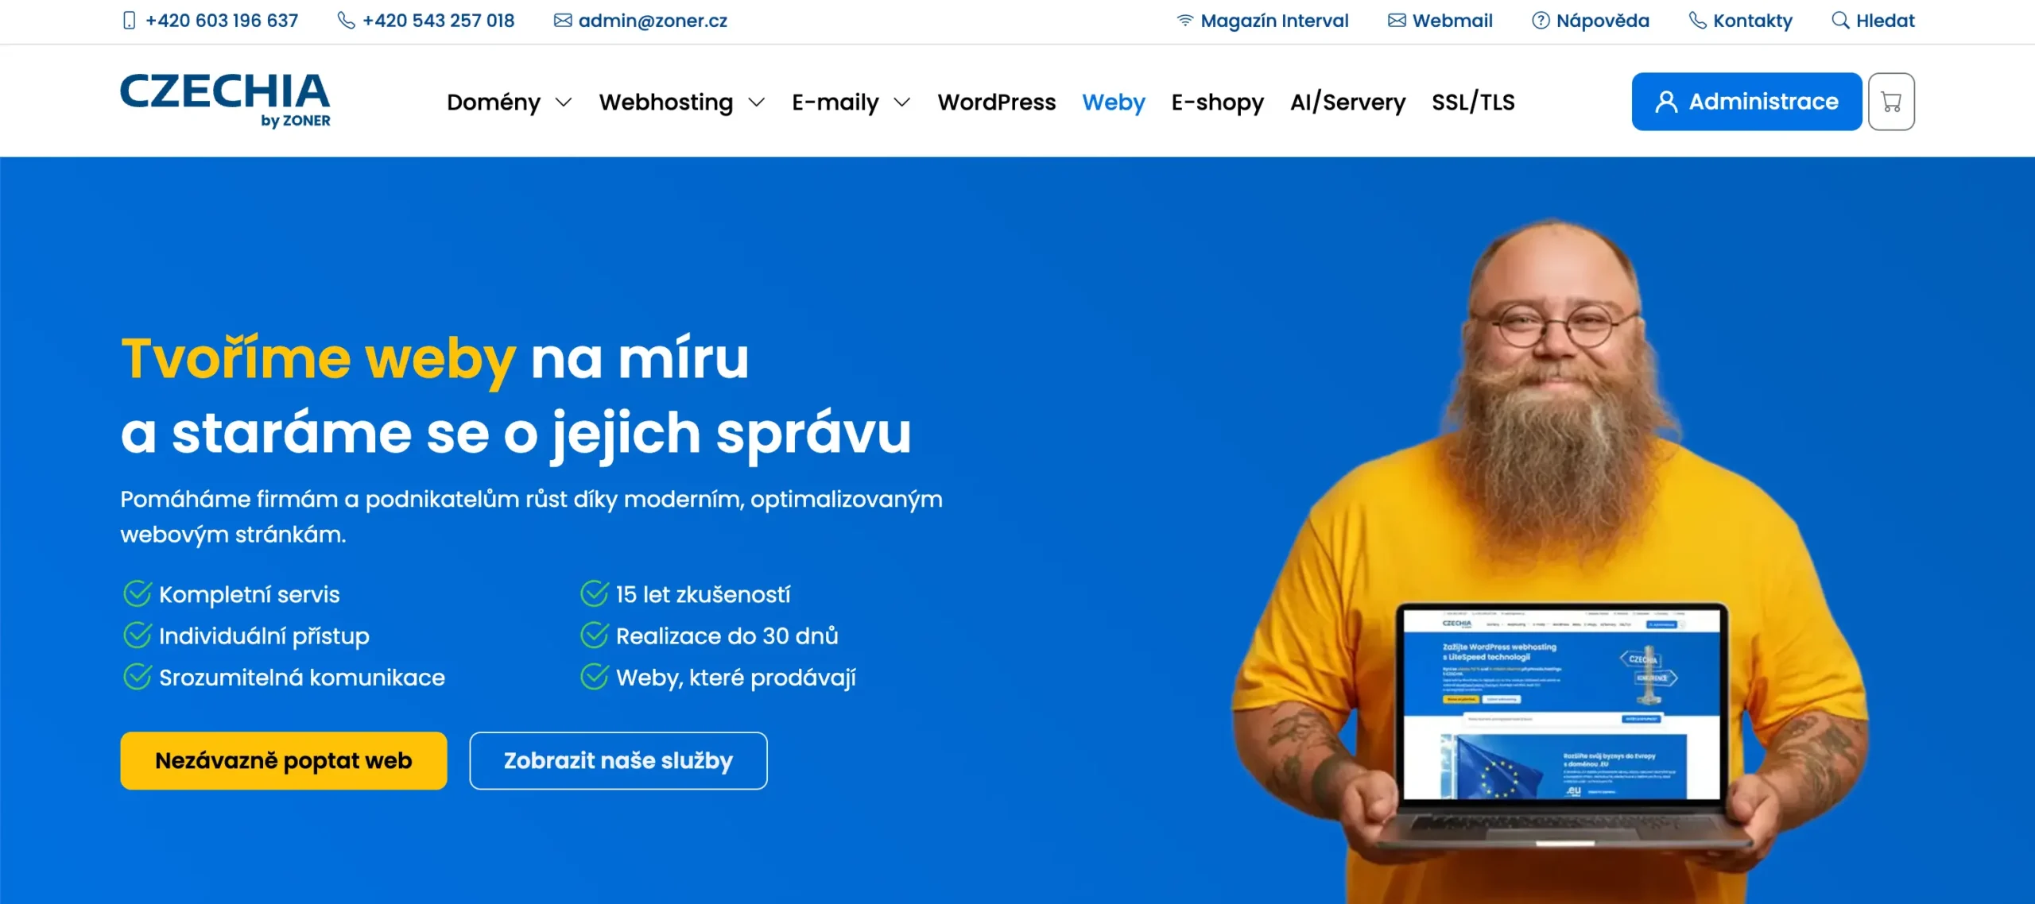Image resolution: width=2035 pixels, height=904 pixels.
Task: Open the Administrace login button
Action: (x=1746, y=102)
